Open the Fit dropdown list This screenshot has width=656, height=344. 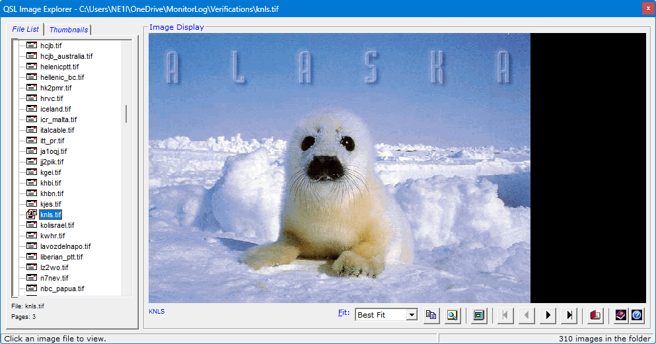(412, 315)
